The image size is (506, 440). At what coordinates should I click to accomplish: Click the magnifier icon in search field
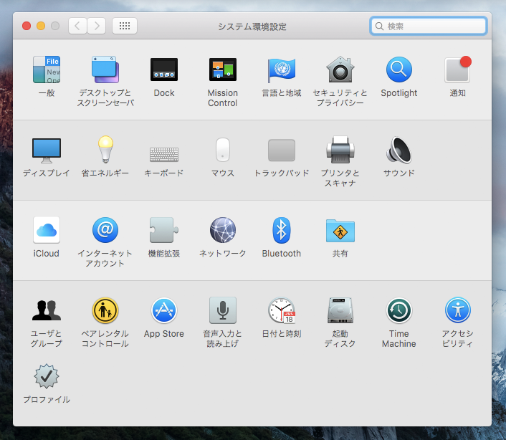[x=380, y=26]
